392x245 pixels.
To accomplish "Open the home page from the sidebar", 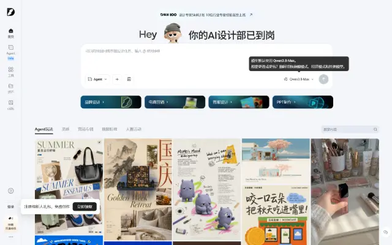I will (x=11, y=34).
